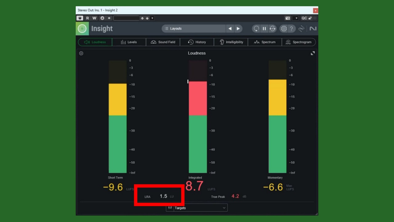Click the Insight global settings gear
The width and height of the screenshot is (394, 222).
pos(283,29)
